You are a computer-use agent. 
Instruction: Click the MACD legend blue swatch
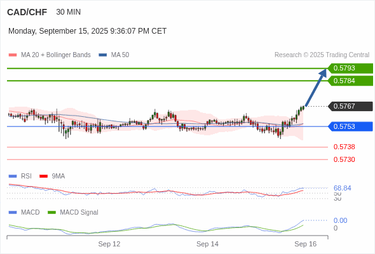13,213
